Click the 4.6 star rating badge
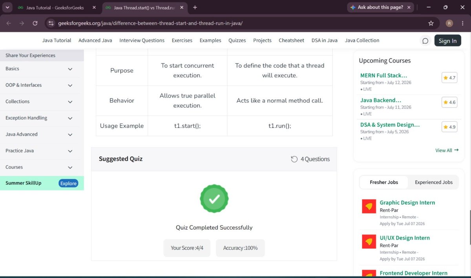Viewport: 471px width, 278px height. pyautogui.click(x=449, y=103)
